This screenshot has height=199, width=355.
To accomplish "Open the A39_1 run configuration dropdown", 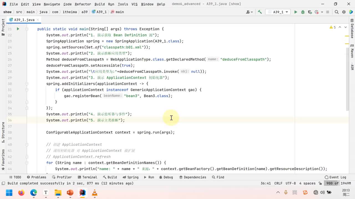I will (x=278, y=12).
